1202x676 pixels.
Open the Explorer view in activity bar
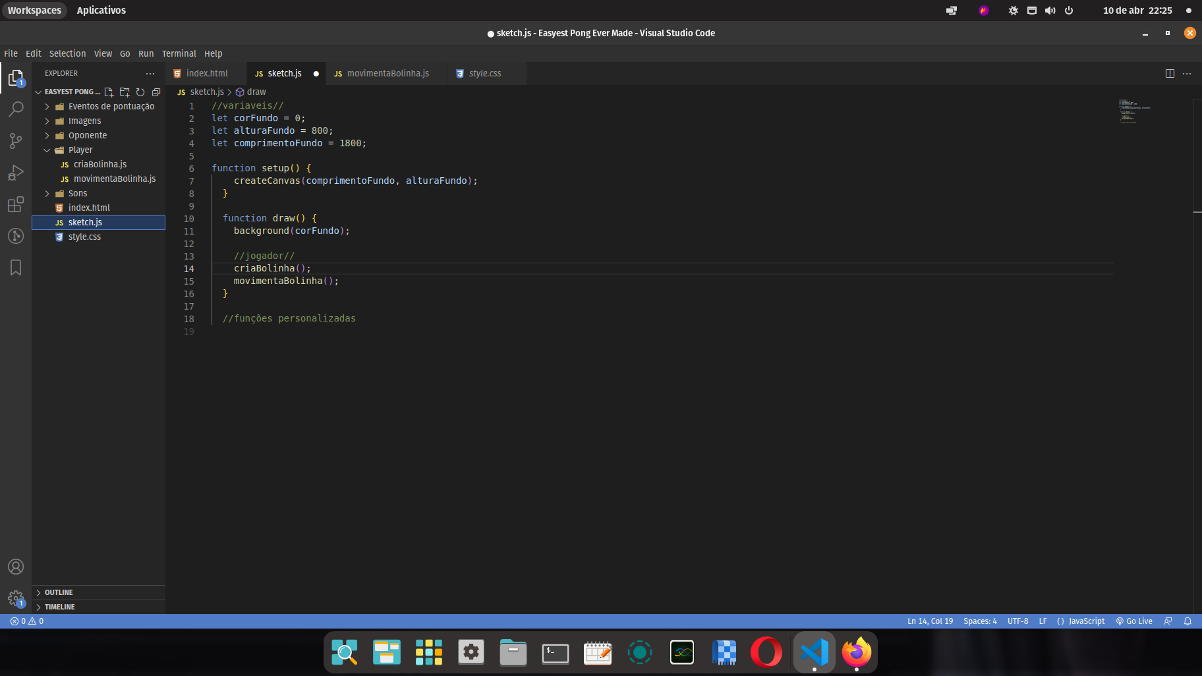(16, 78)
